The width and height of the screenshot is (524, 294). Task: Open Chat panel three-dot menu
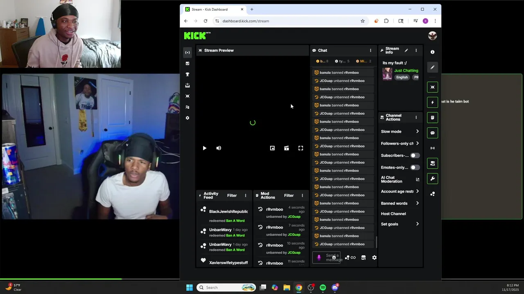[x=370, y=51]
